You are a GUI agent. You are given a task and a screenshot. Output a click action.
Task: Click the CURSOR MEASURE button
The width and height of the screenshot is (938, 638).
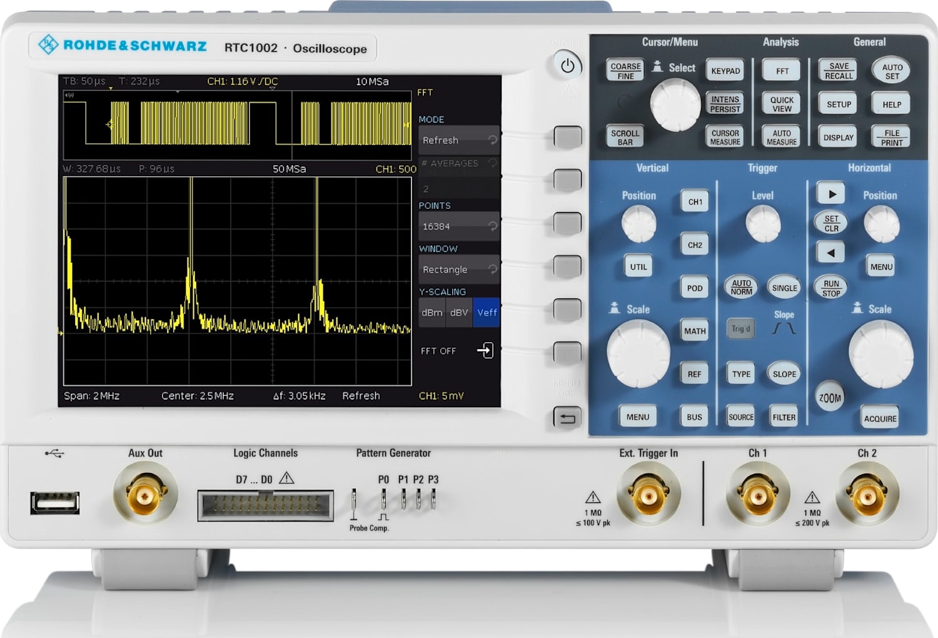(x=725, y=137)
